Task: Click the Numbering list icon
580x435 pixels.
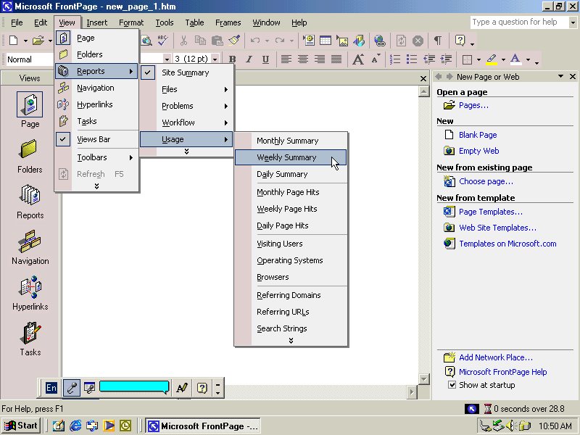Action: [395, 59]
